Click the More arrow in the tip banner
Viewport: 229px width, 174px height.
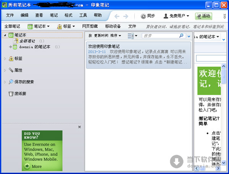click(27, 166)
